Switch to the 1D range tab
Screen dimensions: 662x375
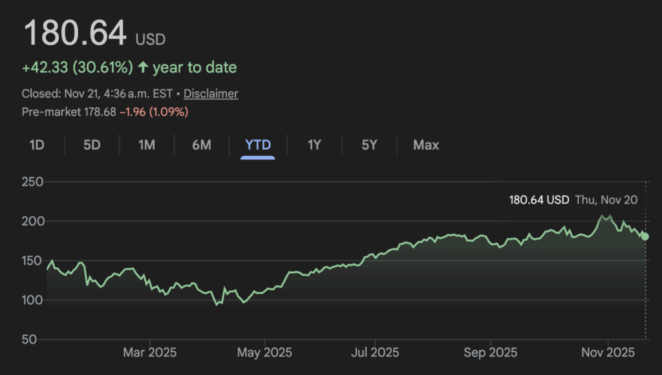tap(37, 145)
